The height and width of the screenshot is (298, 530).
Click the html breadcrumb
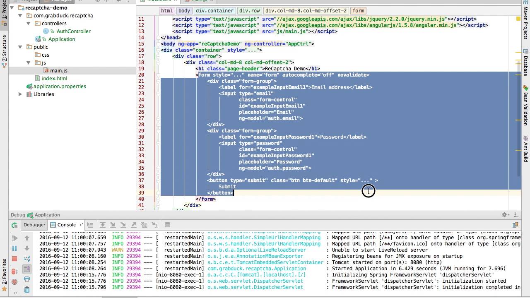167,11
